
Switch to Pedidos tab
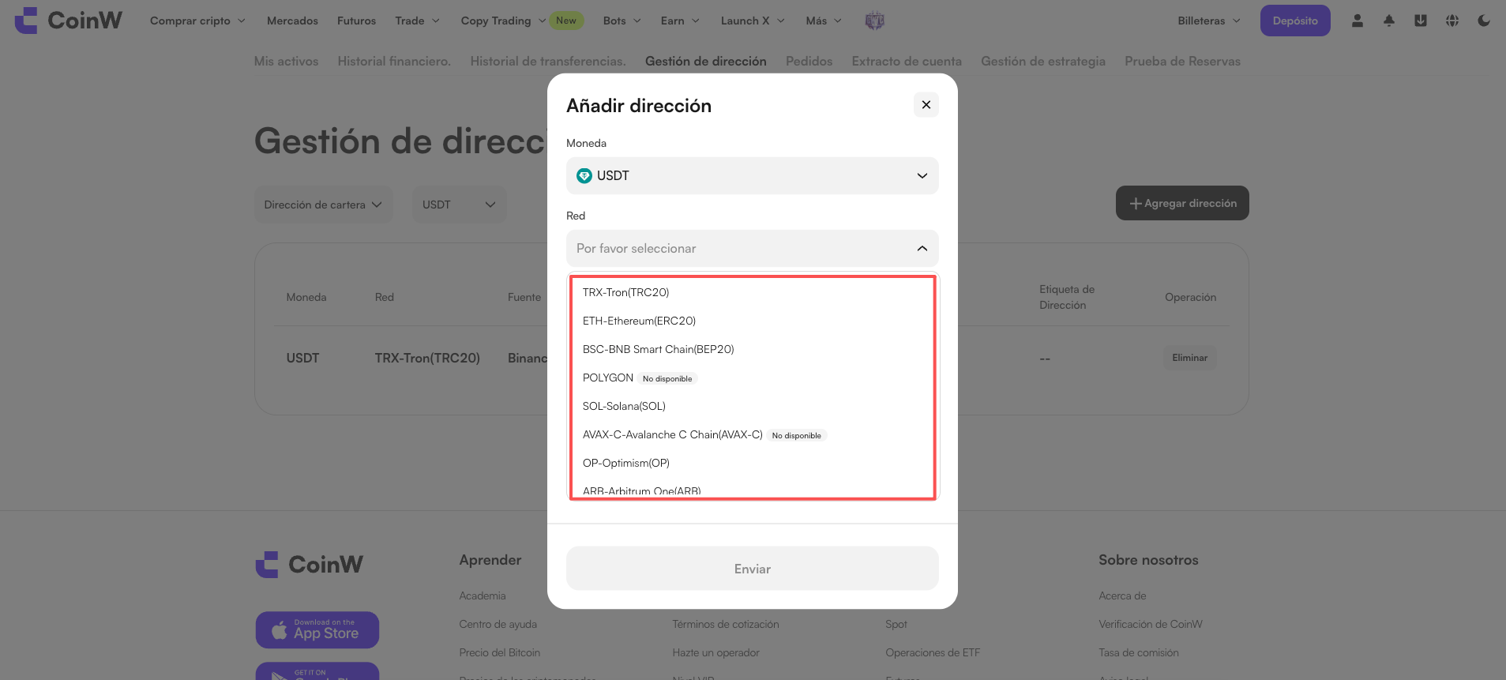809,61
